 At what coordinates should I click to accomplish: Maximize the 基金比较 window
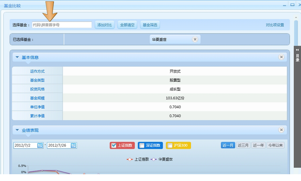pos(292,4)
